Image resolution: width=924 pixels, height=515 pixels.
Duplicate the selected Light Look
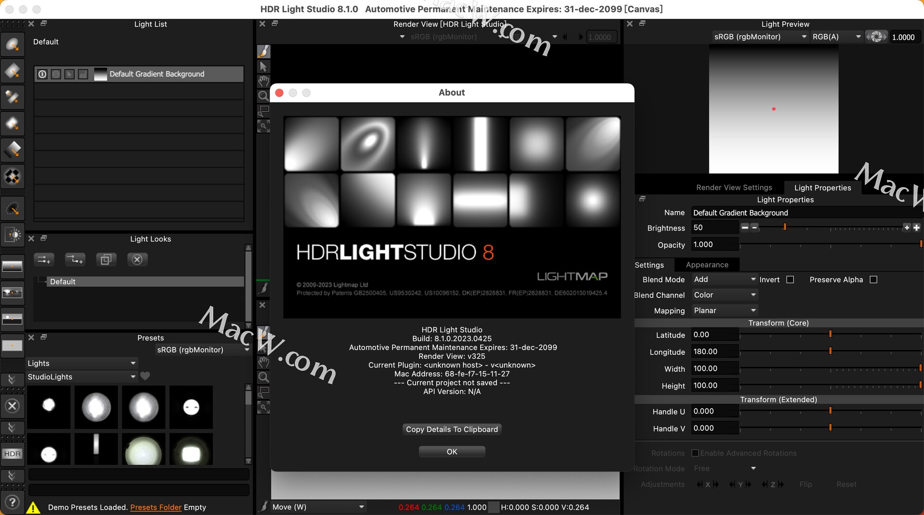(106, 260)
